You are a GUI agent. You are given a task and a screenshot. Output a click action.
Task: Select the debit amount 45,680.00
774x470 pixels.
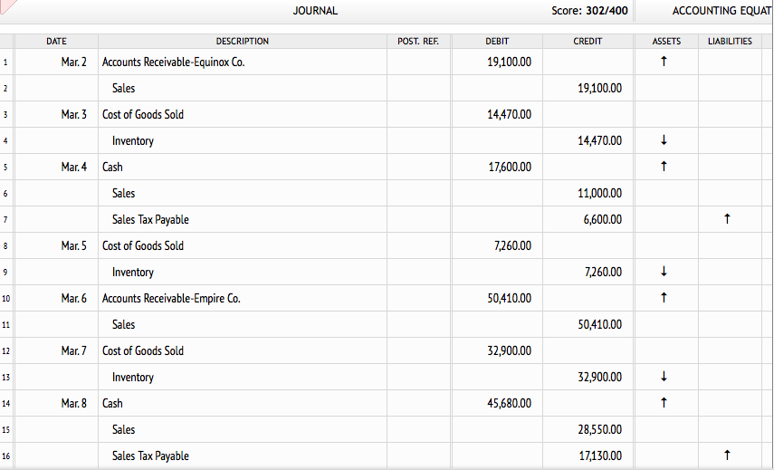point(510,403)
